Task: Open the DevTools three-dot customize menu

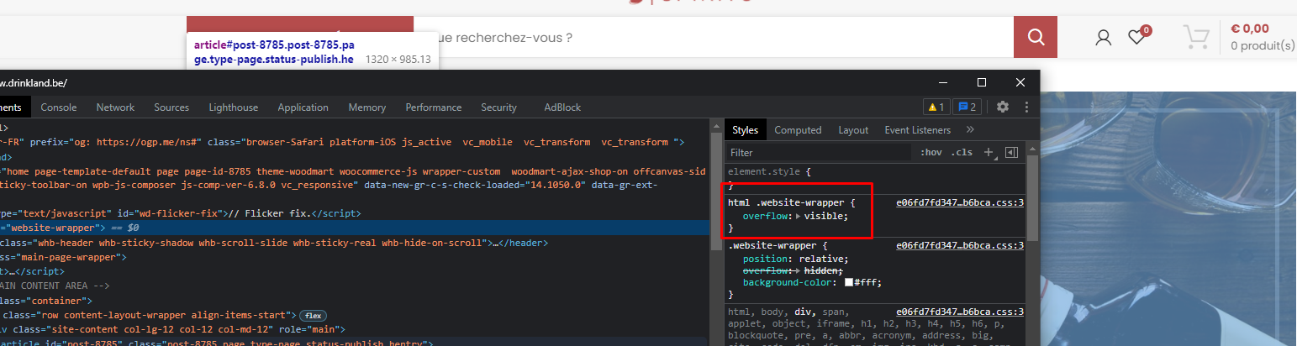Action: tap(1026, 107)
